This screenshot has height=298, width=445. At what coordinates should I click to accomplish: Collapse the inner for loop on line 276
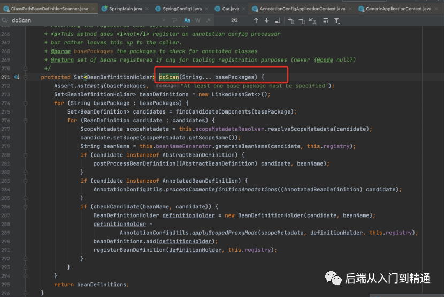(25, 121)
